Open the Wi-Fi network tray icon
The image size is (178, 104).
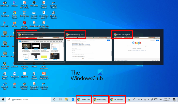click(145, 99)
